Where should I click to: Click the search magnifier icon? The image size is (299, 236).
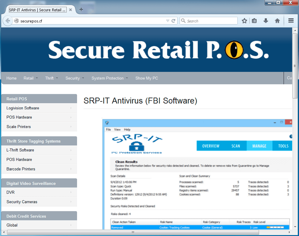[x=183, y=21]
